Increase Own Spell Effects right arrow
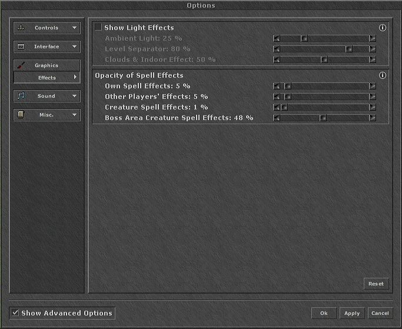Image resolution: width=402 pixels, height=329 pixels. (373, 86)
